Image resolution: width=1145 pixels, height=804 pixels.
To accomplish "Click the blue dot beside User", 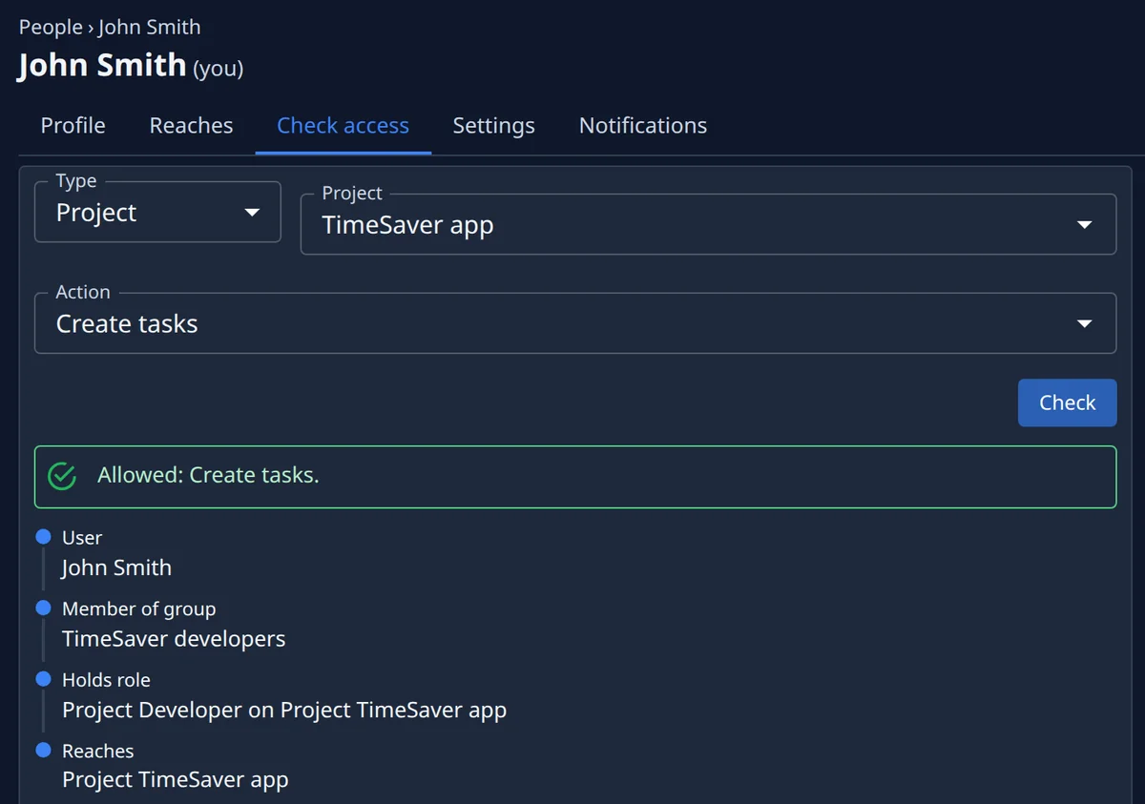I will [x=43, y=537].
